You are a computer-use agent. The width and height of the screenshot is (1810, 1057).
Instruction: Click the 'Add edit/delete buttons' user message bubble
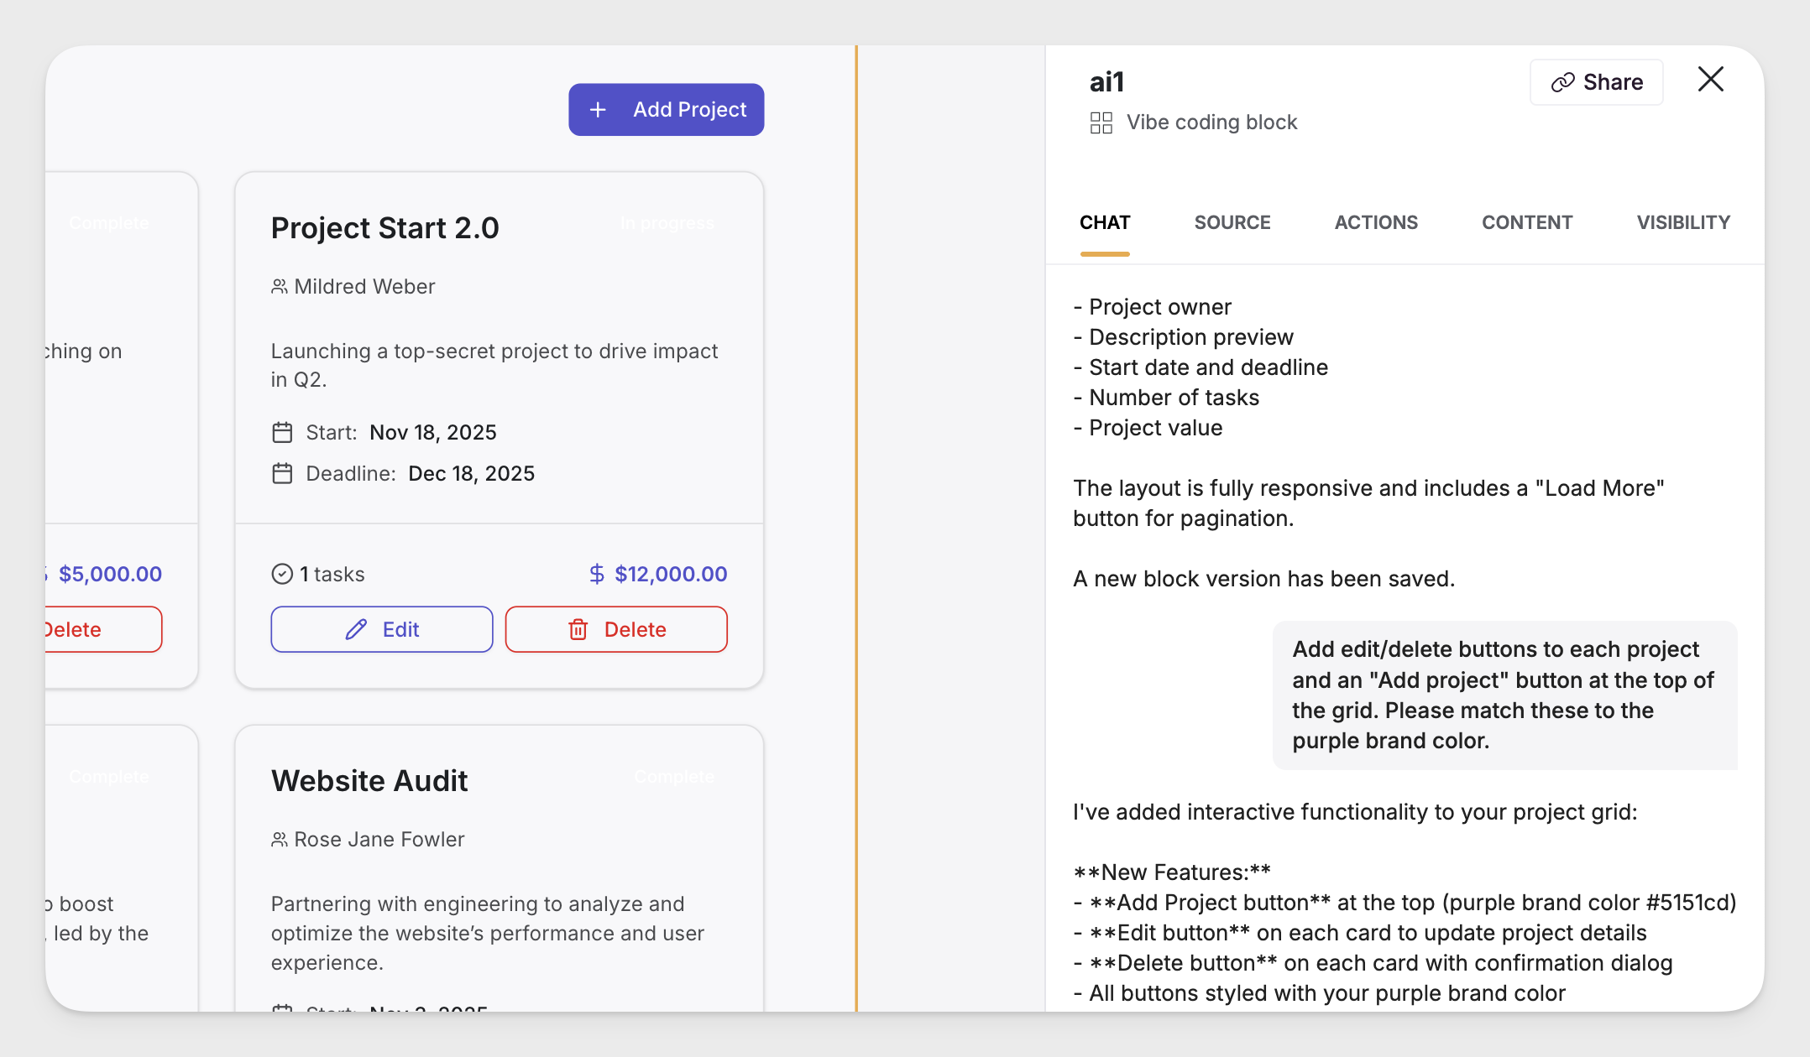(x=1504, y=695)
